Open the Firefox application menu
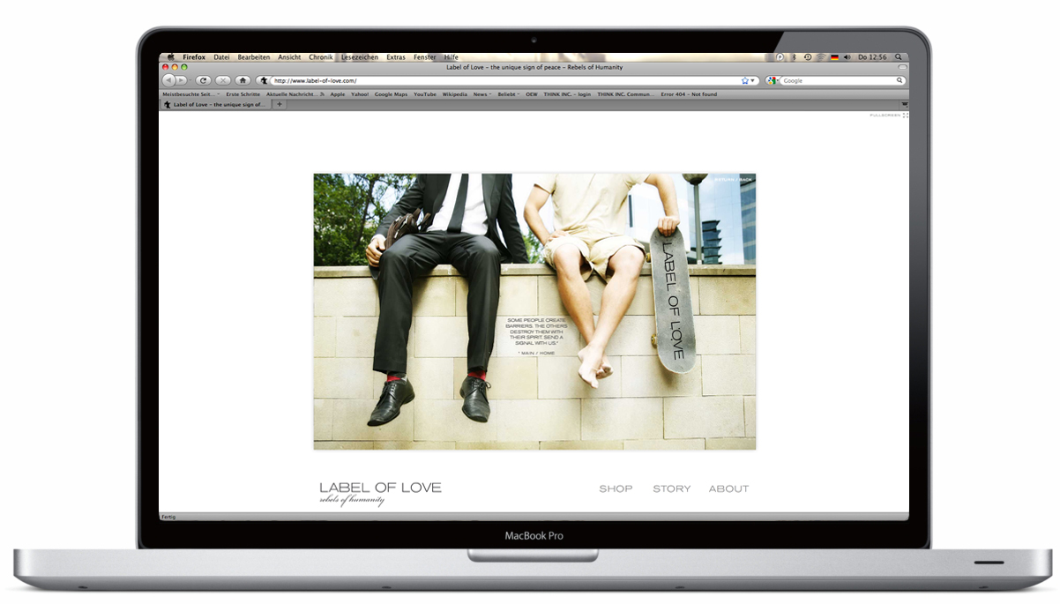This screenshot has width=1060, height=604. (194, 57)
